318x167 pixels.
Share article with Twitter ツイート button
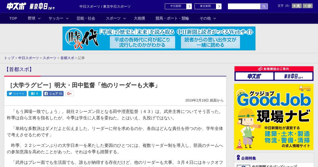(17, 94)
